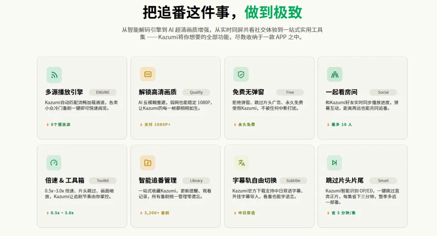Image resolution: width=437 pixels, height=236 pixels.
Task: Click the people group icon on 一起看房间 card
Action: (335, 74)
